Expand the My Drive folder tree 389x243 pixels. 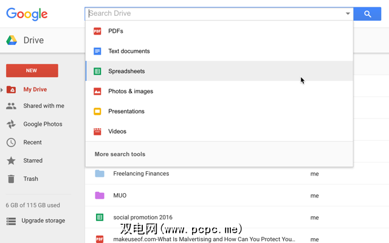tap(2, 90)
